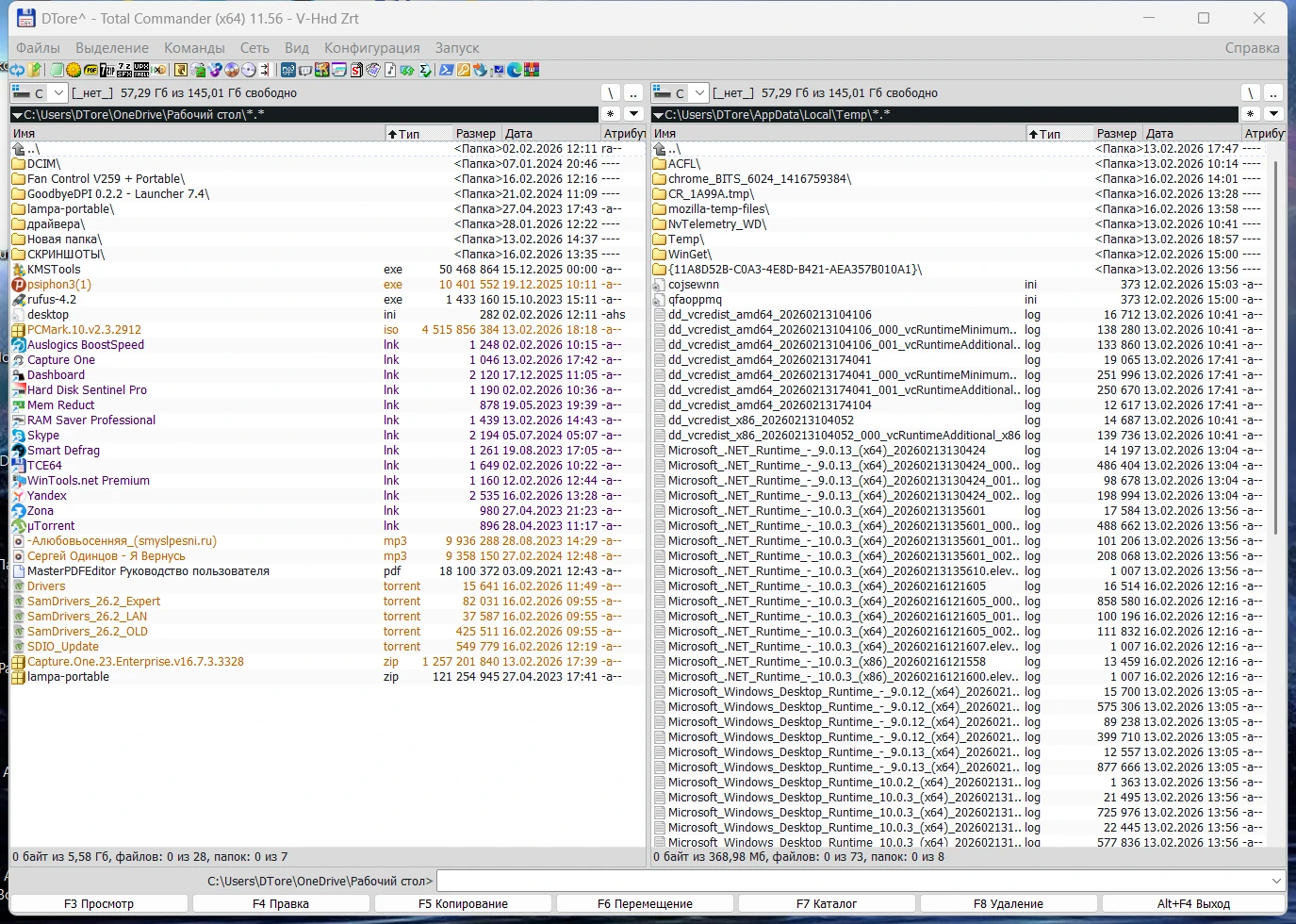Open Microsoft Edge from the toolbar
1296x924 pixels.
coord(515,70)
